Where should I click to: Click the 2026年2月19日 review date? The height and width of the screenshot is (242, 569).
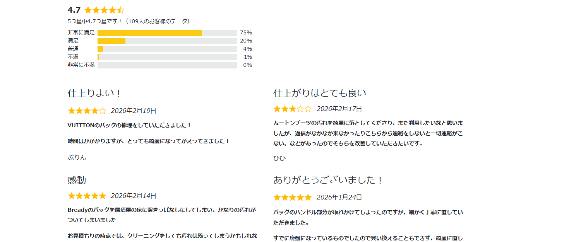(134, 111)
